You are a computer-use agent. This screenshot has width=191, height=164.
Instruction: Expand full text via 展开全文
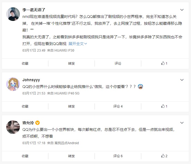tap(78, 44)
